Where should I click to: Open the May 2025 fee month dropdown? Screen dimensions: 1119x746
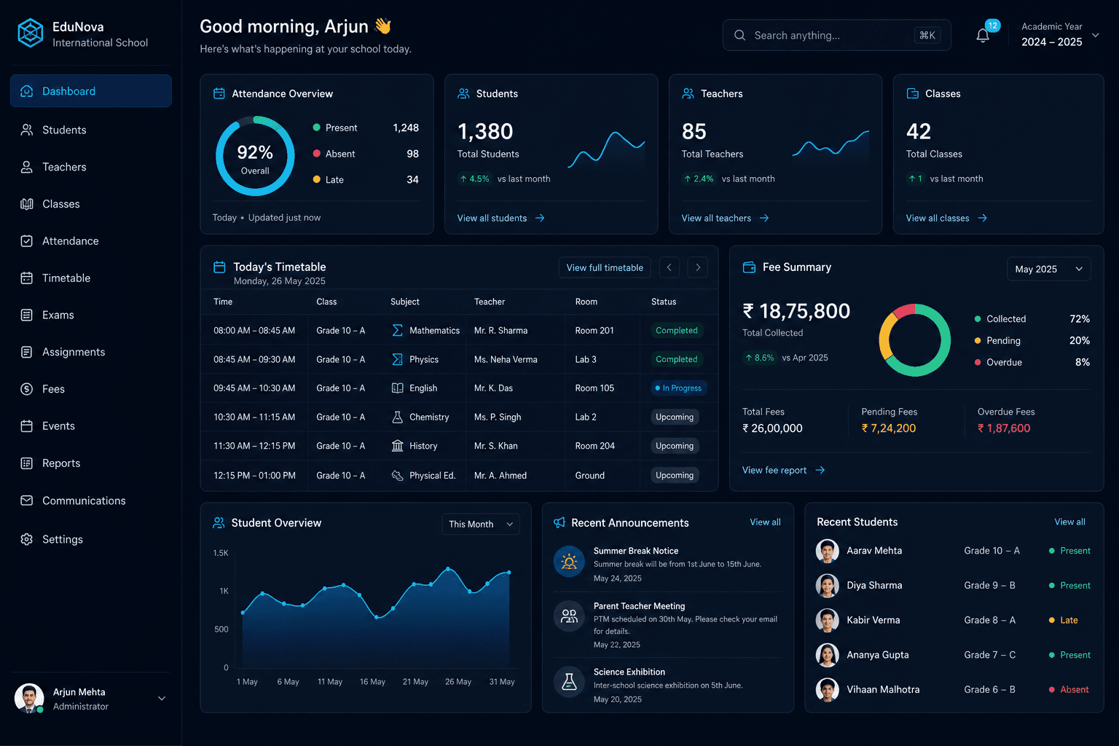click(1049, 269)
